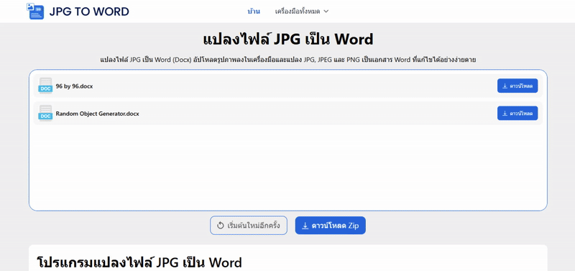Go to the บ้าน menu item
Viewport: 575px width, 271px height.
pyautogui.click(x=254, y=12)
